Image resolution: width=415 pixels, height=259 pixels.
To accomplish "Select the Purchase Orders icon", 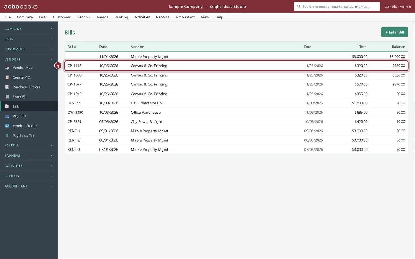I will (x=7, y=87).
